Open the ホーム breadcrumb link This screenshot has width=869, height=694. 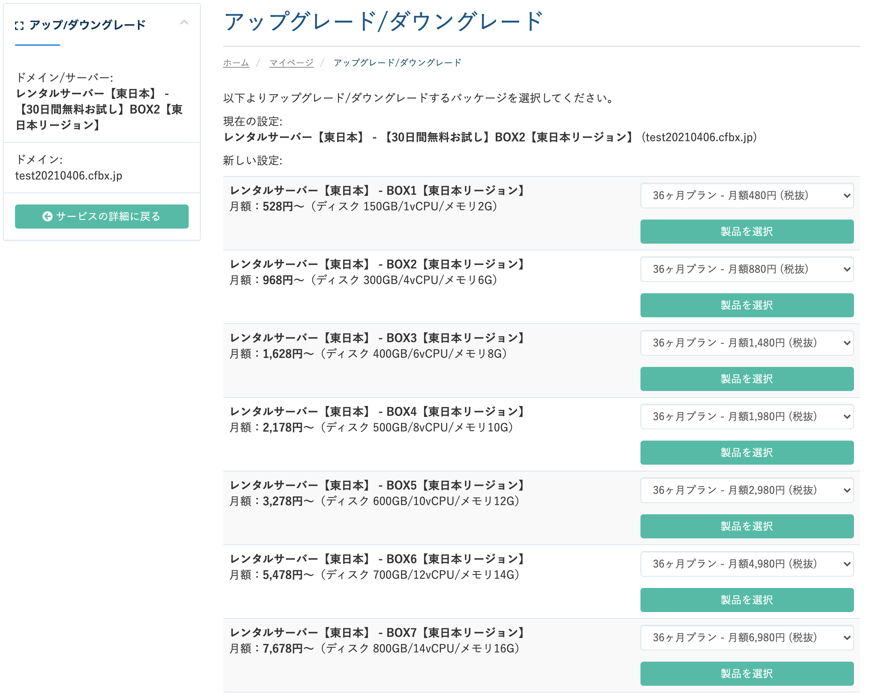[236, 63]
